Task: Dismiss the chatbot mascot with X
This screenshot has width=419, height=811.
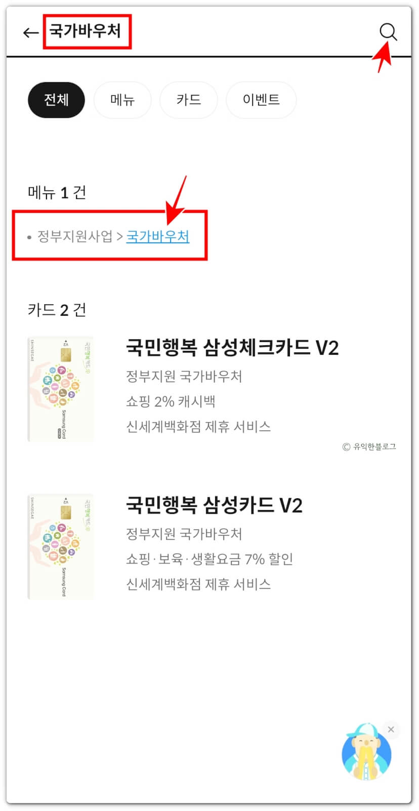Action: 391,729
